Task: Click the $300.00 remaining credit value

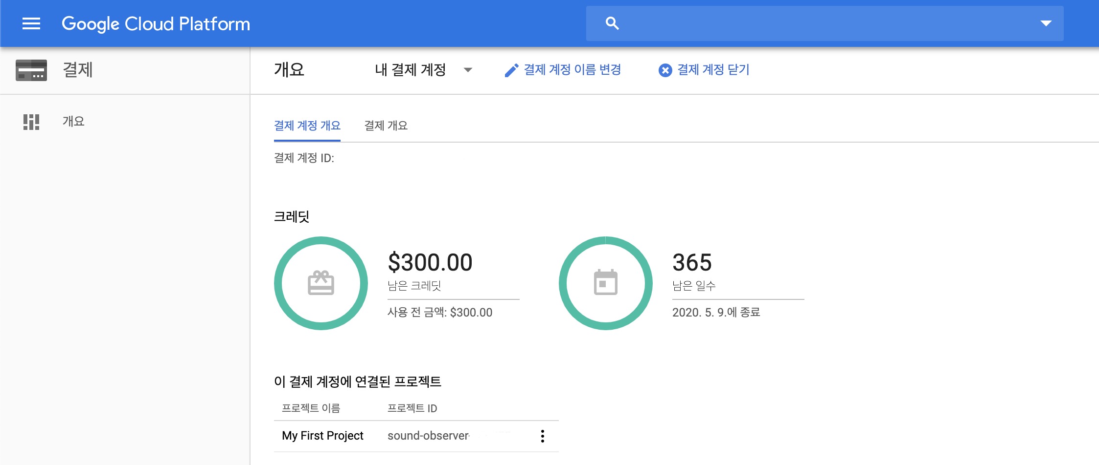Action: [x=430, y=262]
